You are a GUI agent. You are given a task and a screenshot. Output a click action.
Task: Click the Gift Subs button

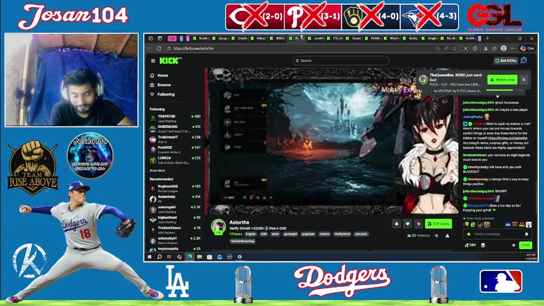(x=438, y=224)
